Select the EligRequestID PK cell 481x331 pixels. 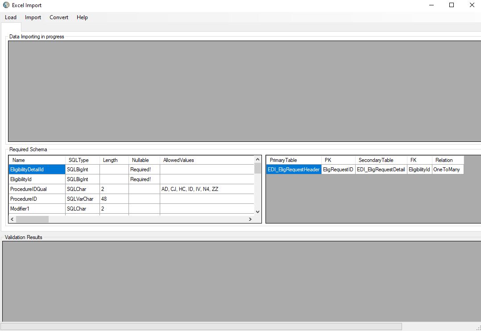click(338, 170)
